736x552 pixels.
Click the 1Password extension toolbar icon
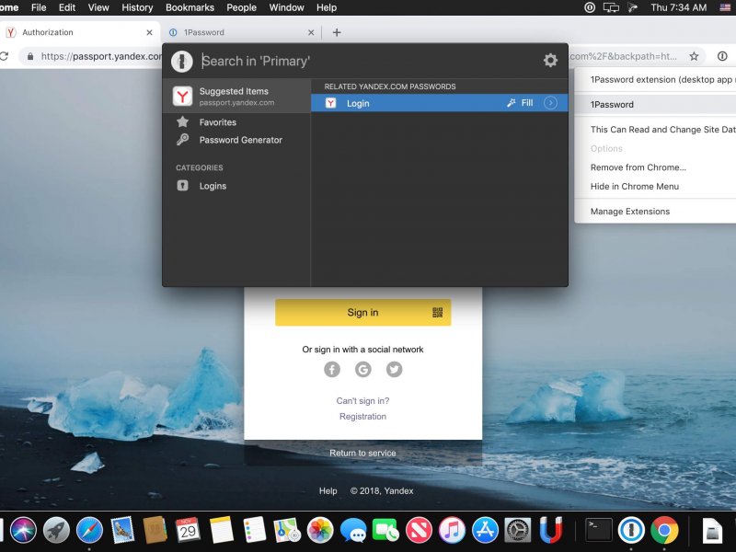(722, 56)
